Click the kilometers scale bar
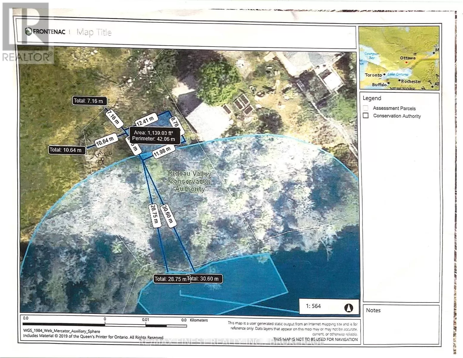The height and width of the screenshot is (358, 463). click(104, 325)
